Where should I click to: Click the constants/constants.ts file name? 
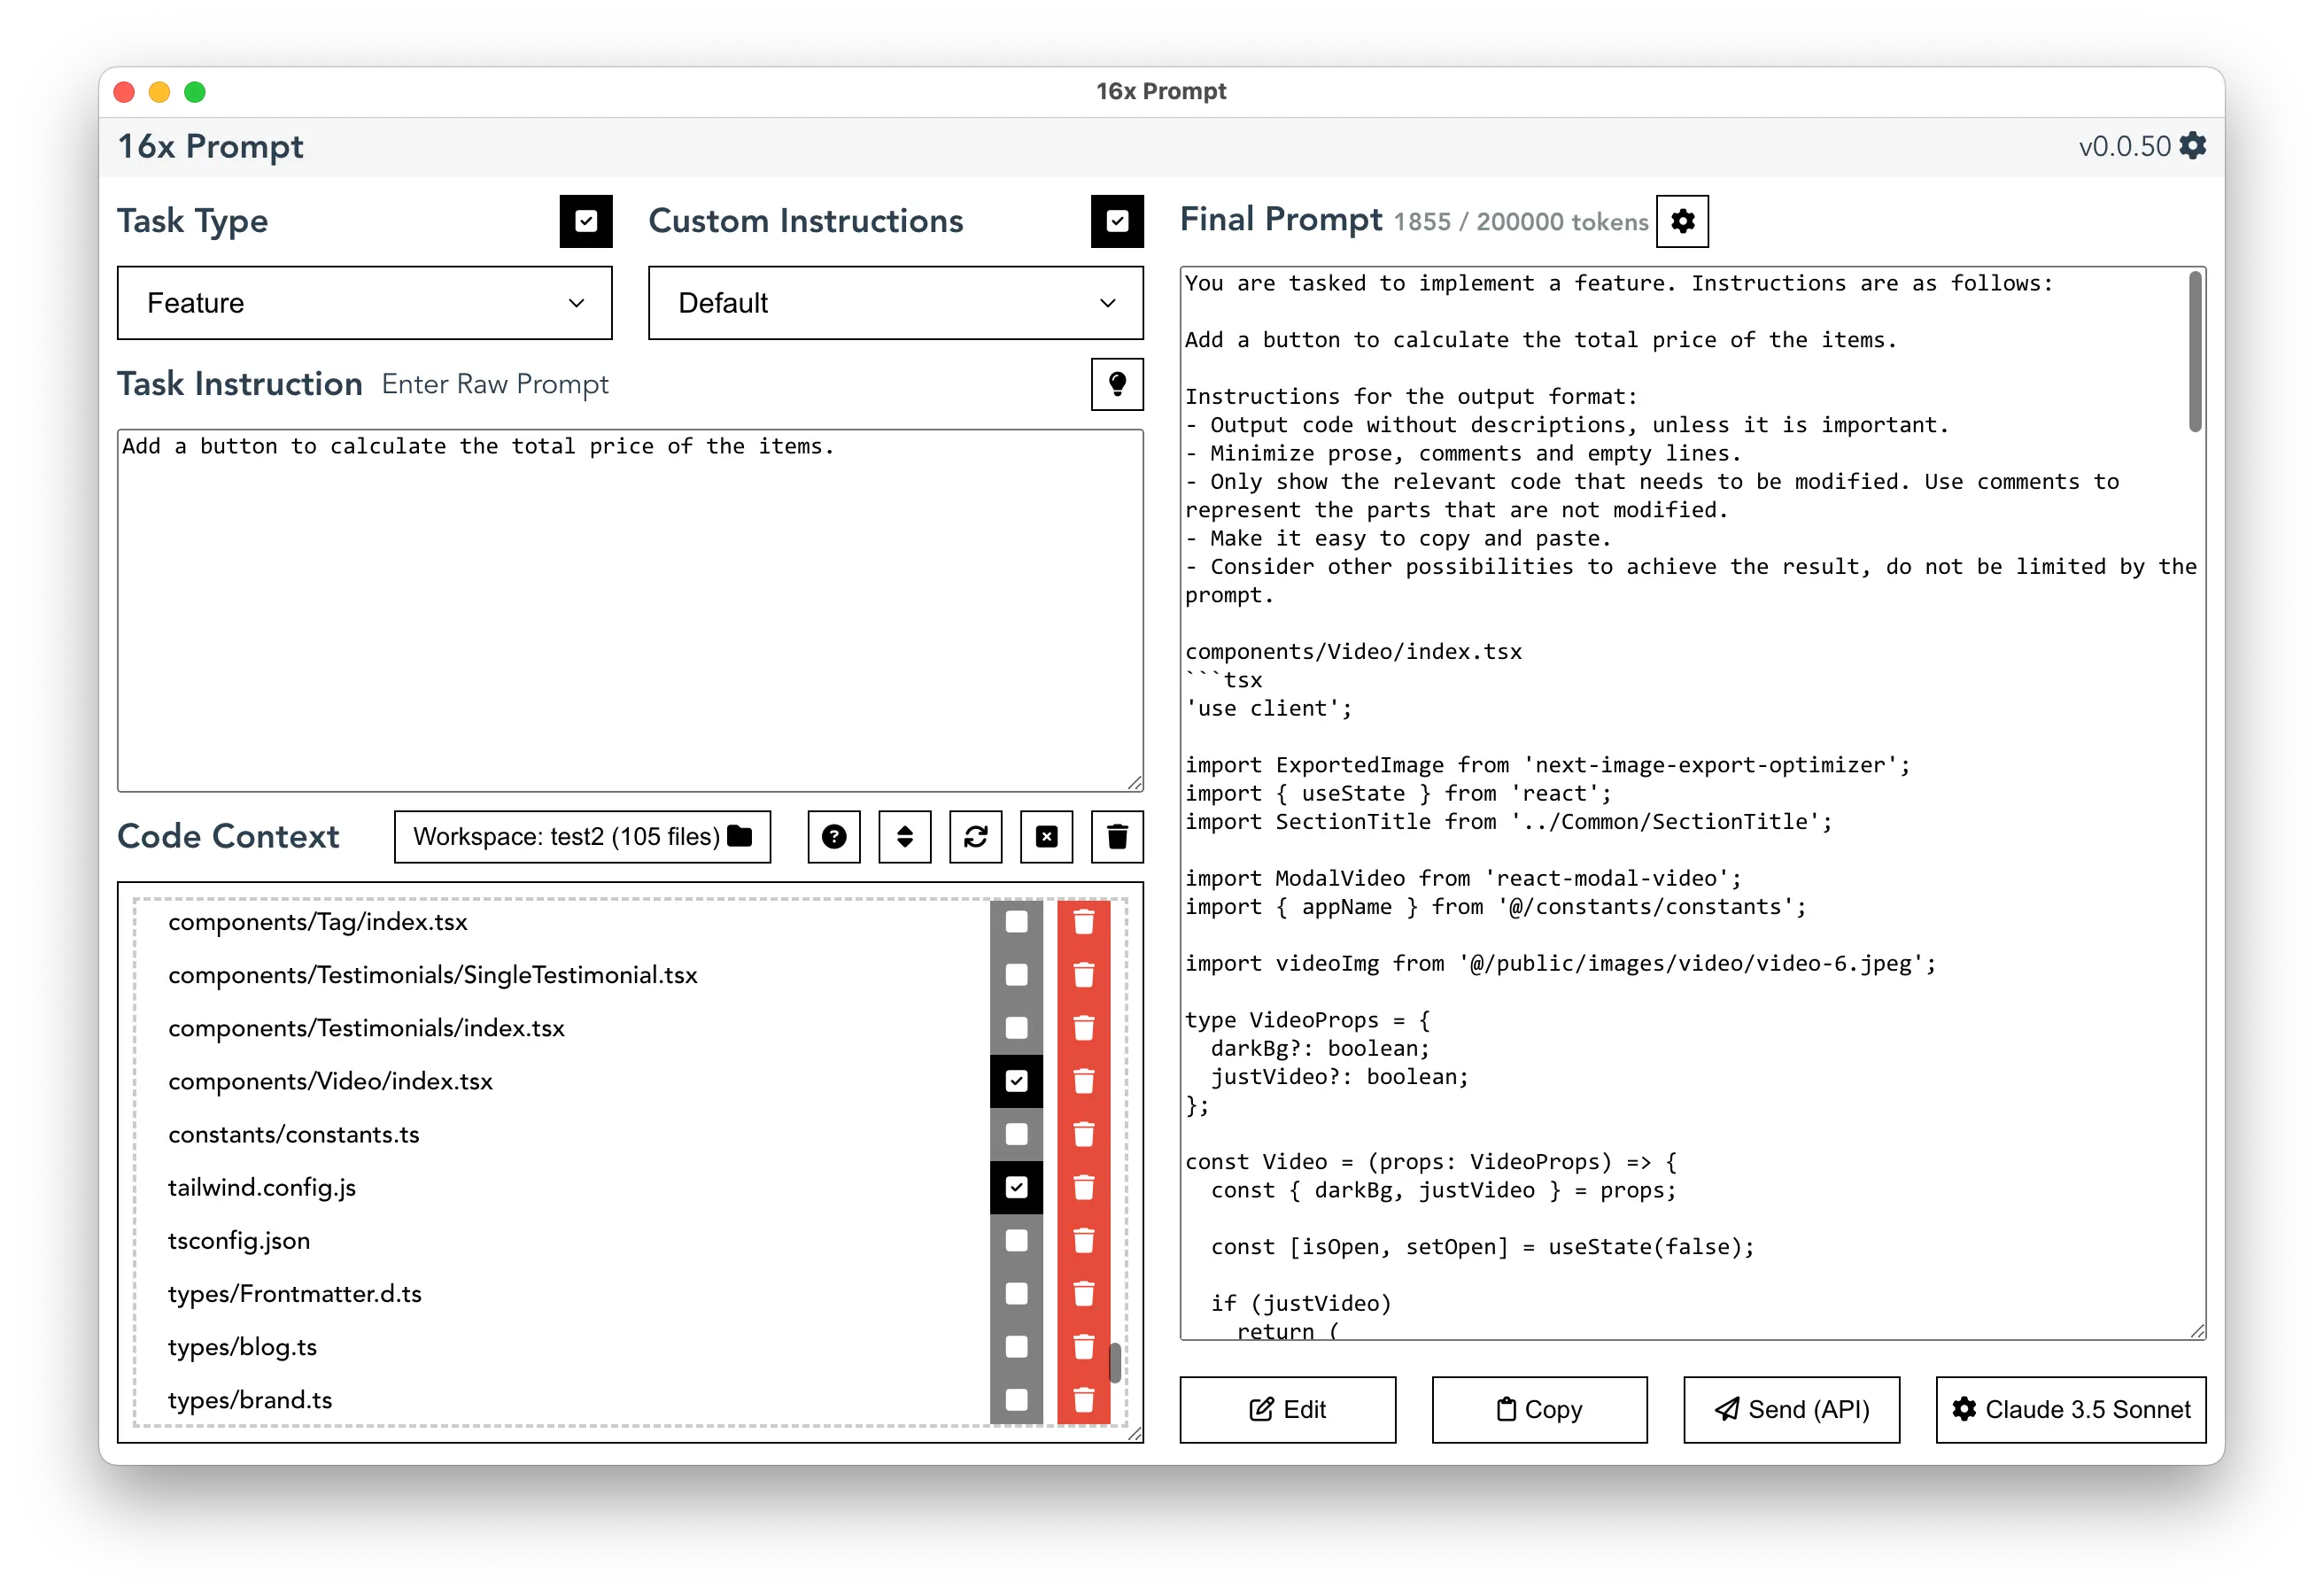pyautogui.click(x=294, y=1134)
